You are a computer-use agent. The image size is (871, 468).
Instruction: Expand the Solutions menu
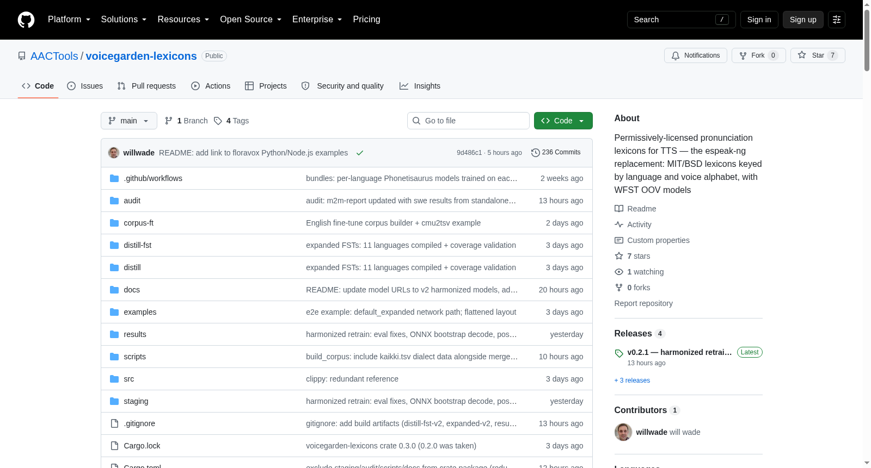[124, 20]
